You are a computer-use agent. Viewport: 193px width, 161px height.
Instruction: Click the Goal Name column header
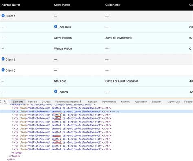point(113,5)
